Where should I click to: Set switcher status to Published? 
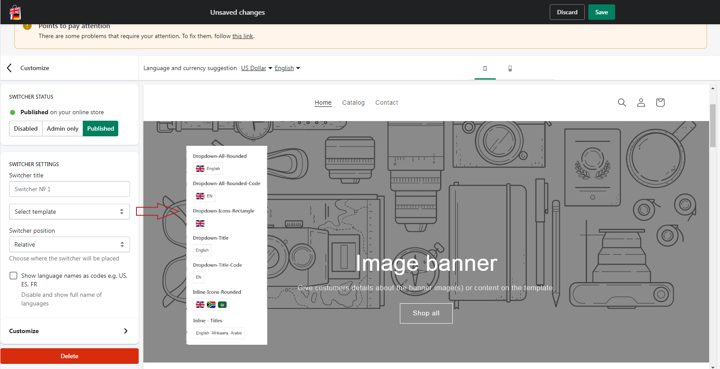pos(101,128)
